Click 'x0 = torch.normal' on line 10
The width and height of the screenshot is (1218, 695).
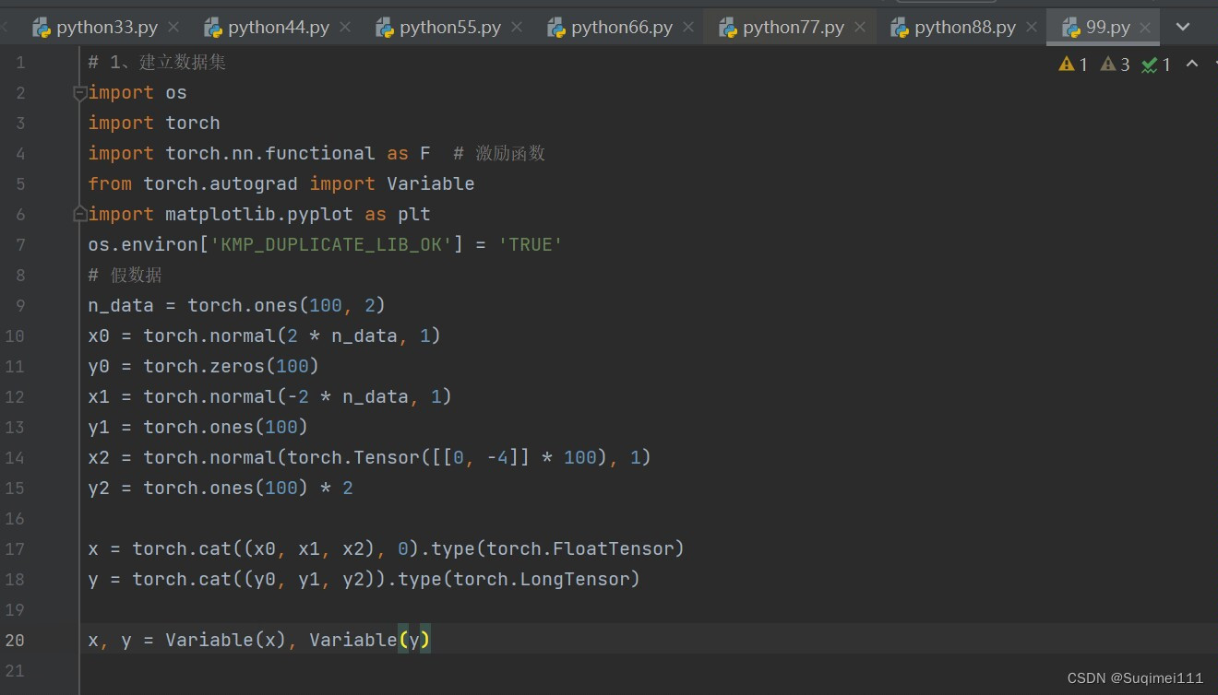(x=182, y=336)
